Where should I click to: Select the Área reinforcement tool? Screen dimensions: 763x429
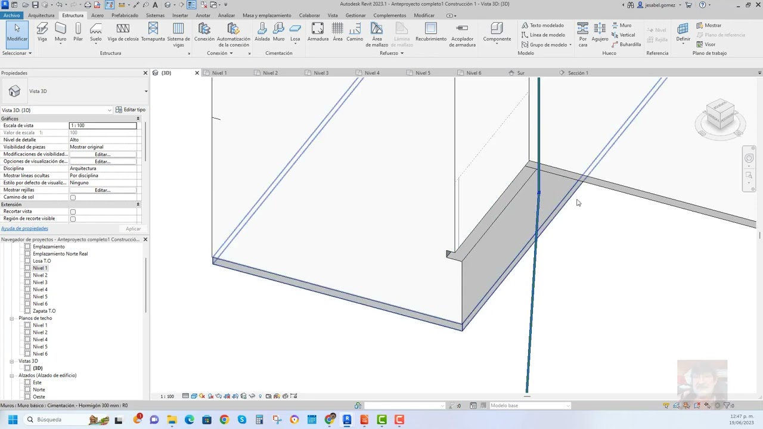[x=337, y=32]
